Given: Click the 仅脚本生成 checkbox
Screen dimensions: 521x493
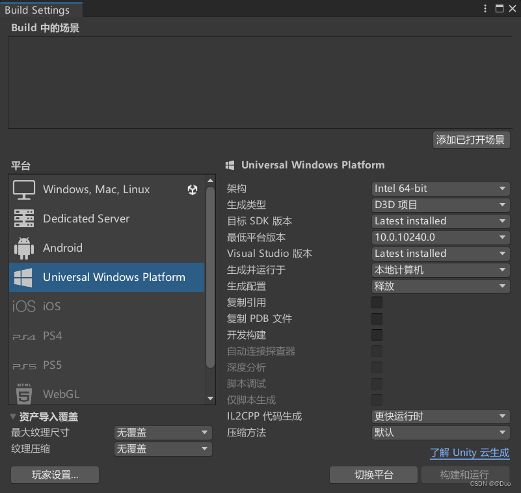Looking at the screenshot, I should pyautogui.click(x=377, y=400).
